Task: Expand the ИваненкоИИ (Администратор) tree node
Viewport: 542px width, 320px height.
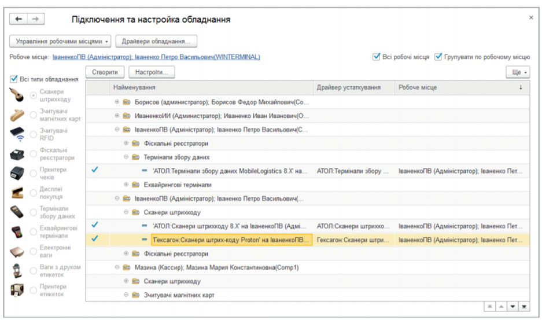Action: click(x=117, y=116)
